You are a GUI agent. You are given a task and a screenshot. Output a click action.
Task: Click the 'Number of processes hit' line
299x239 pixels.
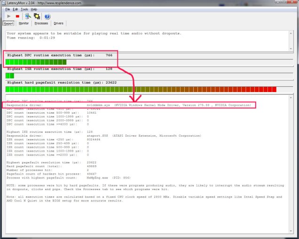tap(47, 170)
